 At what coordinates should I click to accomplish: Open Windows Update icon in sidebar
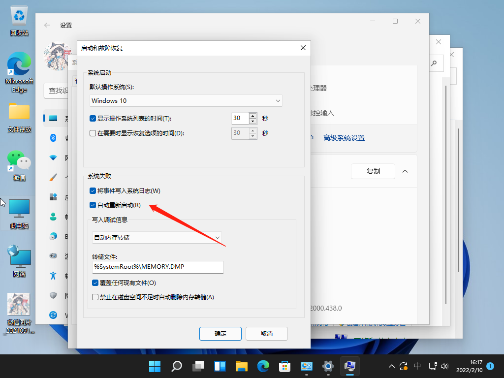coord(54,315)
